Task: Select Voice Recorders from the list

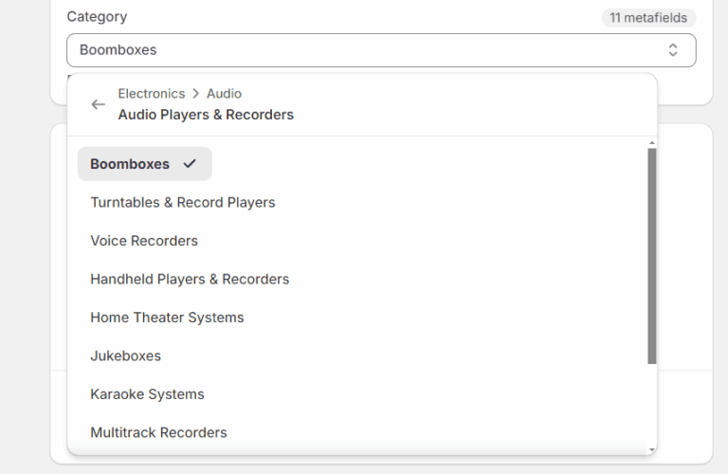Action: [144, 241]
